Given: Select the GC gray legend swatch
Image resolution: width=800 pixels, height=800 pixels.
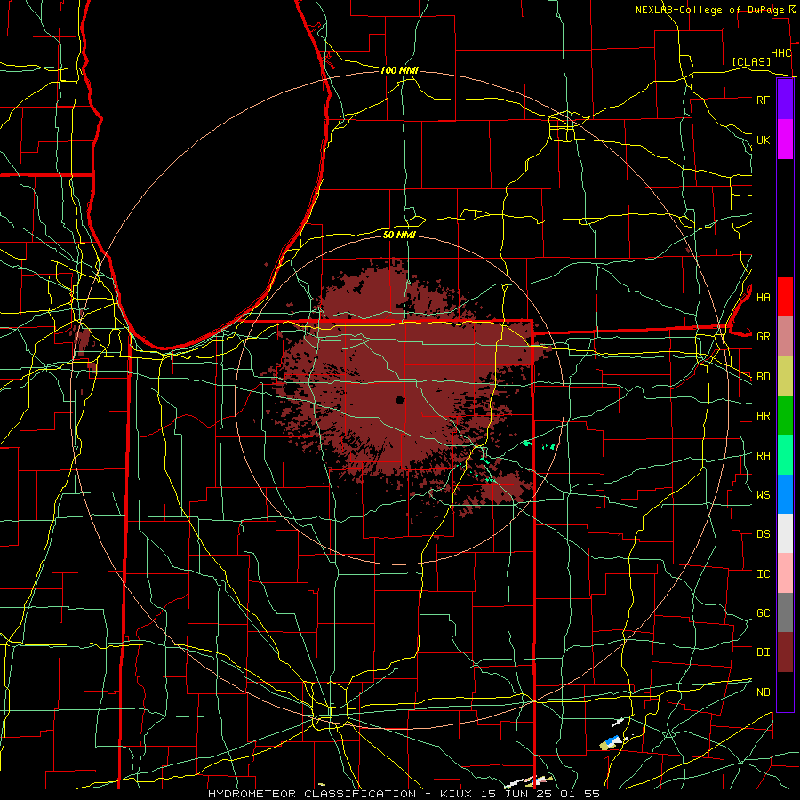Looking at the screenshot, I should (785, 612).
